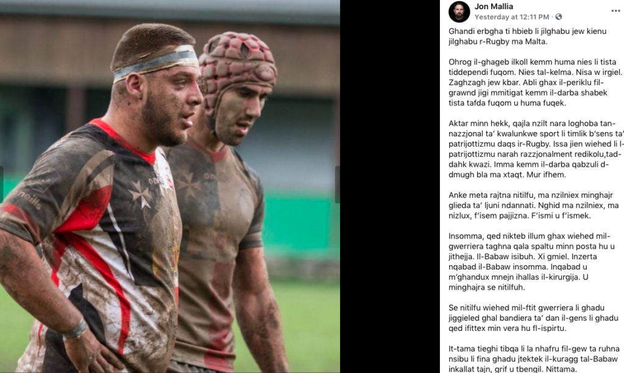The height and width of the screenshot is (373, 624).
Task: Click the paragraph starting 'It-tama tieghi tibqa'
Action: (534, 358)
